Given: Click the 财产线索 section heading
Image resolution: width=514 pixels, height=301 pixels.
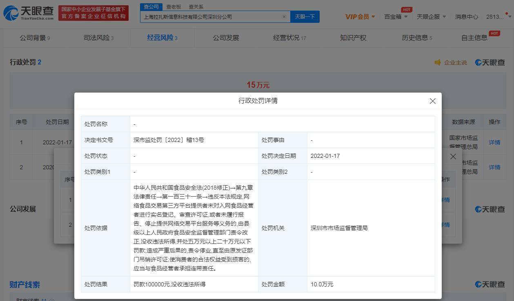Looking at the screenshot, I should click(25, 285).
